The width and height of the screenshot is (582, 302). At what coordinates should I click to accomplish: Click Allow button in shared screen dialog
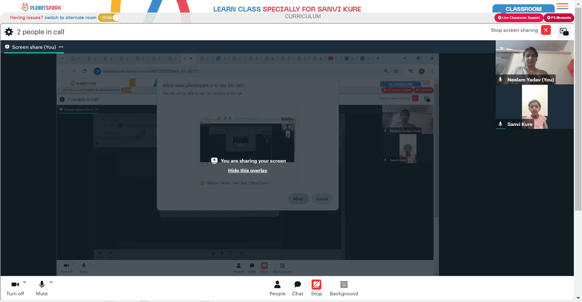tap(298, 199)
